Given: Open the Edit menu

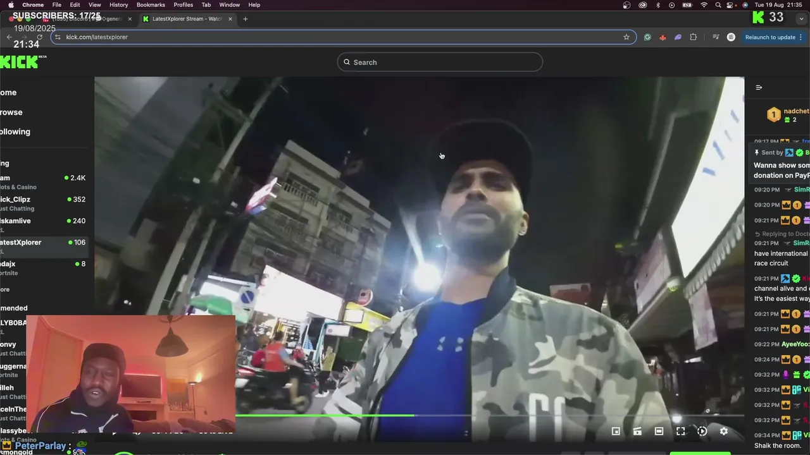Looking at the screenshot, I should [x=75, y=5].
